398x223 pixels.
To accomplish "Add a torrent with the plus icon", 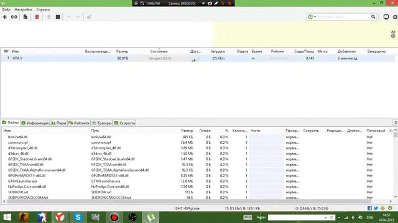I will pyautogui.click(x=5, y=17).
